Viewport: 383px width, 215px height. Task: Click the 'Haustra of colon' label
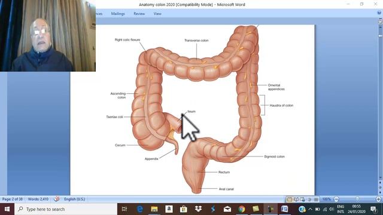(281, 105)
